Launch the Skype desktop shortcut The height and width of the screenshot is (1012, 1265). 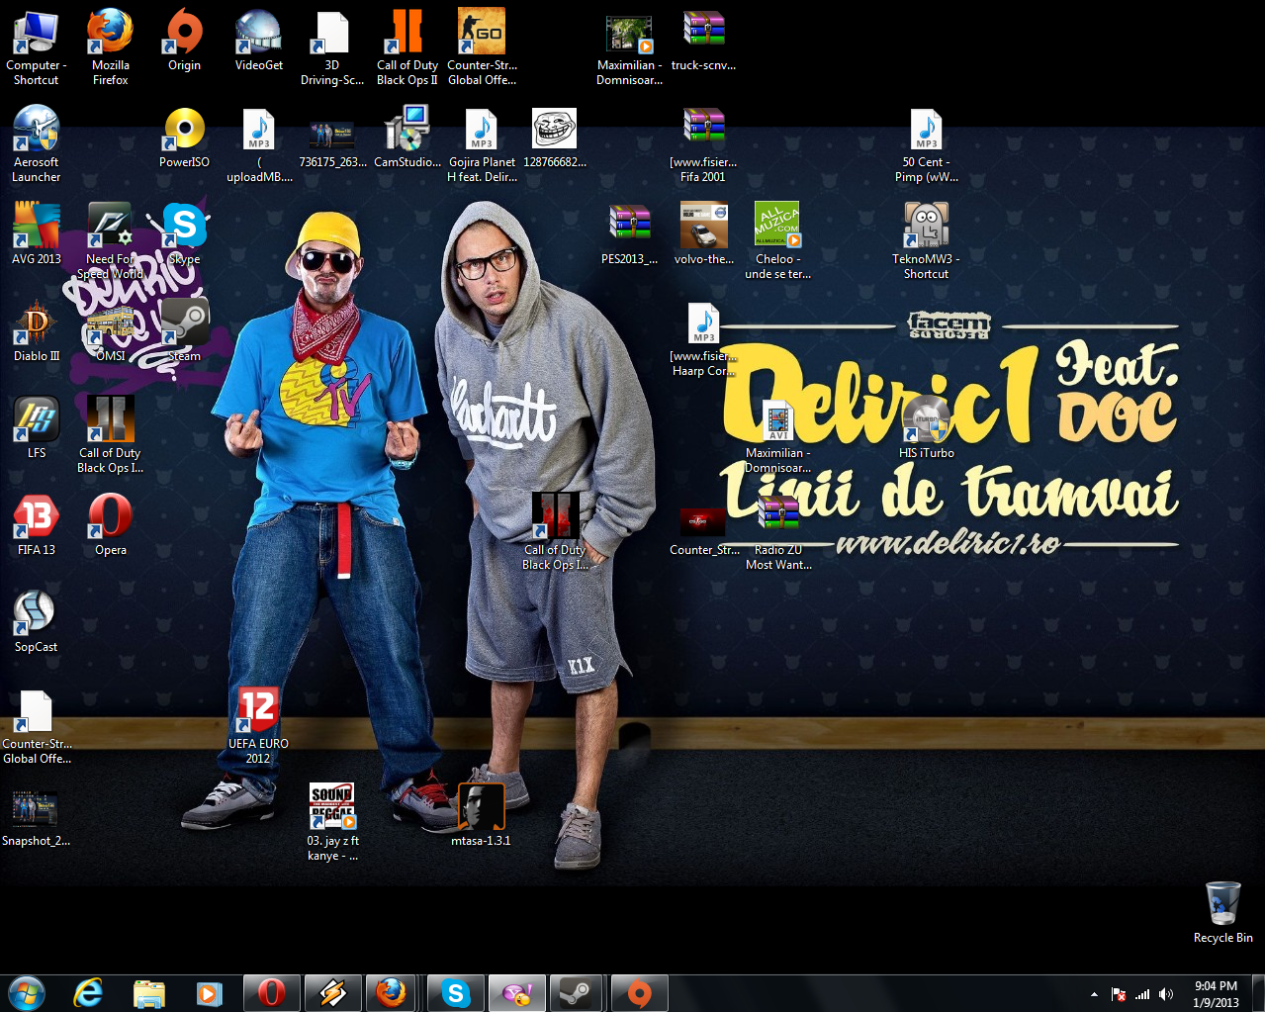point(184,233)
